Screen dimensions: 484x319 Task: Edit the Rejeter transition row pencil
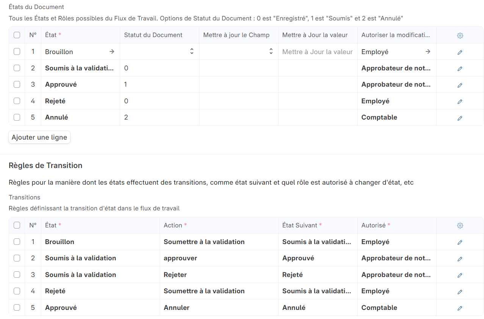[460, 275]
